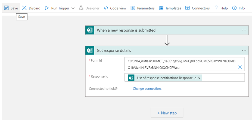Remove the Response Id dynamic token

click(x=199, y=78)
